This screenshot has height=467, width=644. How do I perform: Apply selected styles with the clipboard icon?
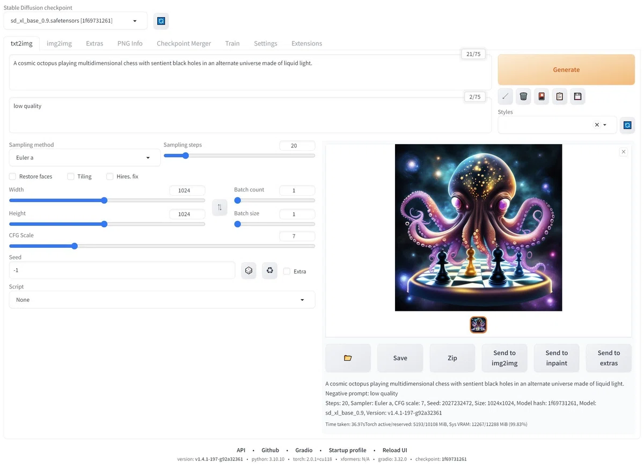pos(560,97)
